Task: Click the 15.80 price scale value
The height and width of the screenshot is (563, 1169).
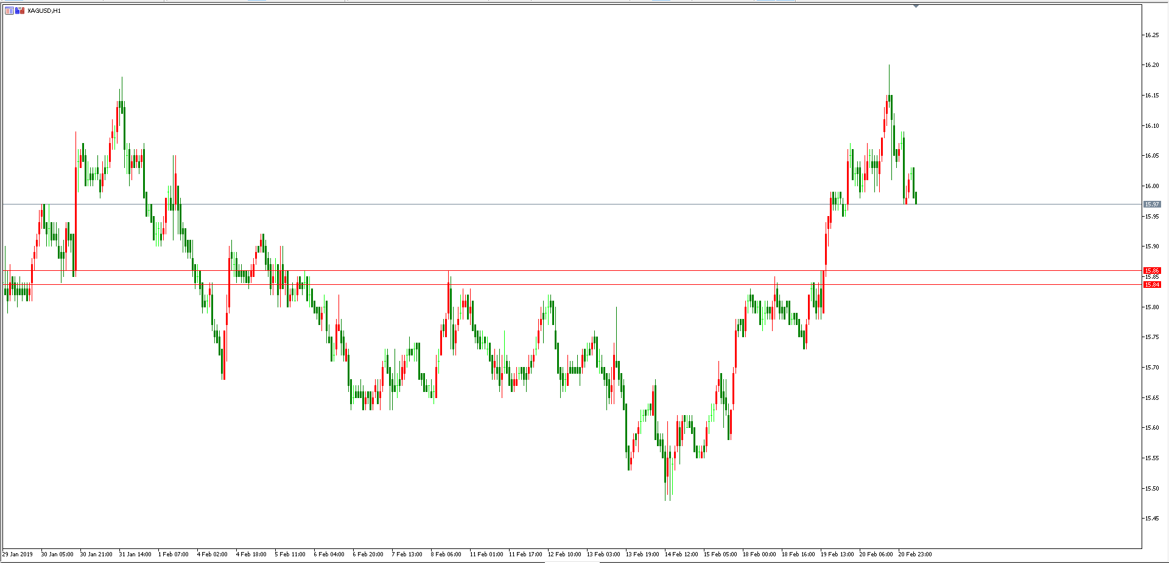Action: point(1151,307)
